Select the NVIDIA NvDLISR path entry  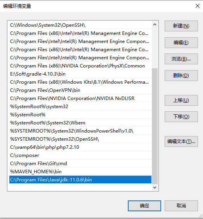tap(79, 98)
